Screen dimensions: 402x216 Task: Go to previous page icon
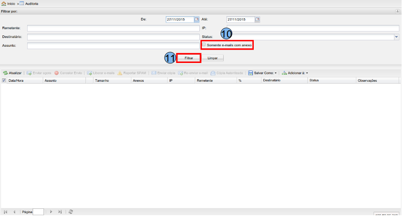click(x=14, y=212)
